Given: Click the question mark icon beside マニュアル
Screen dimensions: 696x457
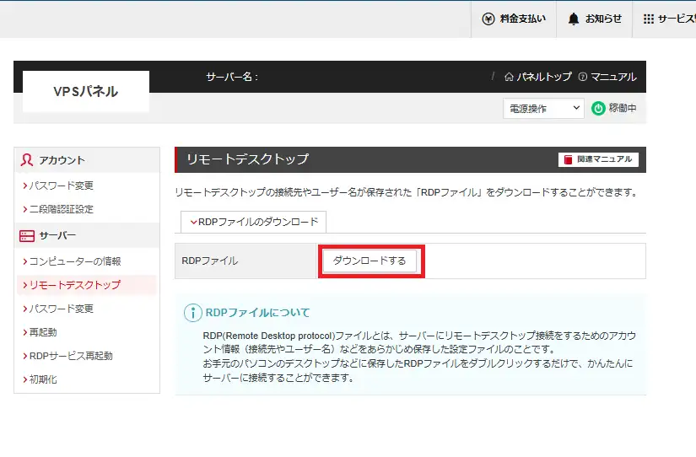Looking at the screenshot, I should click(583, 77).
